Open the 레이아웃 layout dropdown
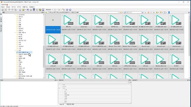191x107 pixels. coord(49,10)
